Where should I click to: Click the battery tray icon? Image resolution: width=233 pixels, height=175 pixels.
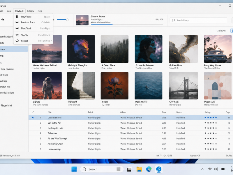click(x=223, y=169)
